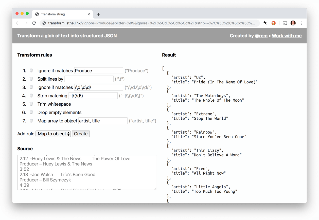Viewport: 319px width, 220px height.
Task: Delete rule 2 Split lines by
Action: (31, 79)
